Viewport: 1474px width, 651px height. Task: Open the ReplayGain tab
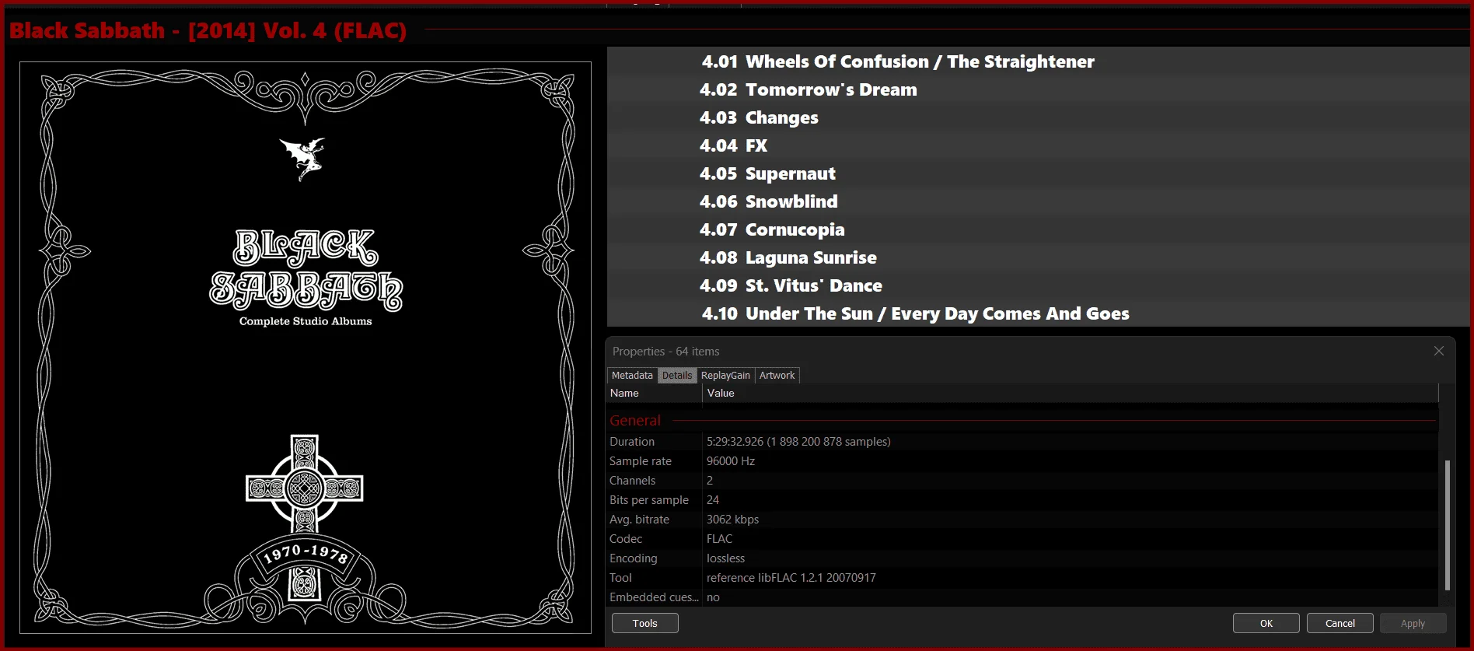coord(725,375)
